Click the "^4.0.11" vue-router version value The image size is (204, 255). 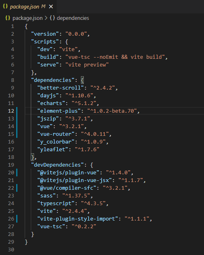[95, 134]
